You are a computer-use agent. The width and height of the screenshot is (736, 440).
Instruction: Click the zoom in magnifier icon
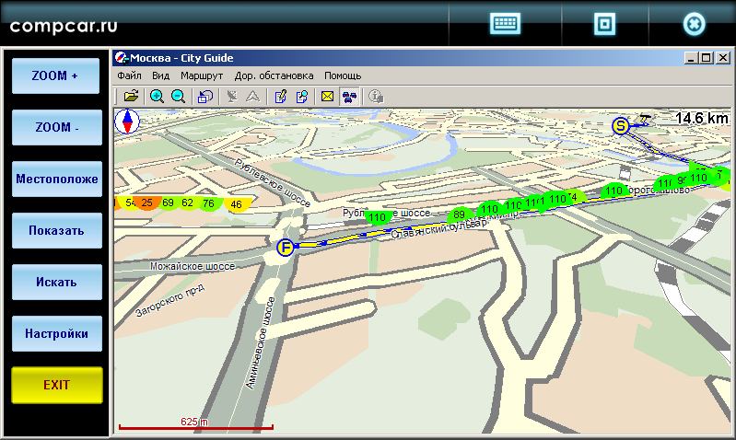click(157, 96)
